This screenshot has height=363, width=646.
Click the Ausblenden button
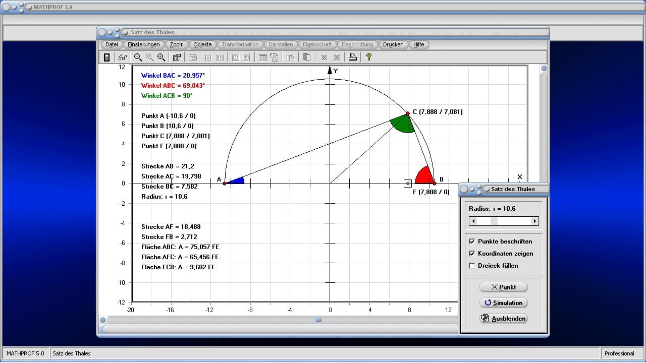click(x=503, y=318)
